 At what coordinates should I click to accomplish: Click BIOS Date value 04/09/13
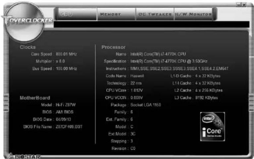coord(63,119)
